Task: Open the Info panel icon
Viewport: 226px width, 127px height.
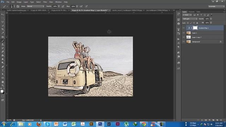Action: 179,24
